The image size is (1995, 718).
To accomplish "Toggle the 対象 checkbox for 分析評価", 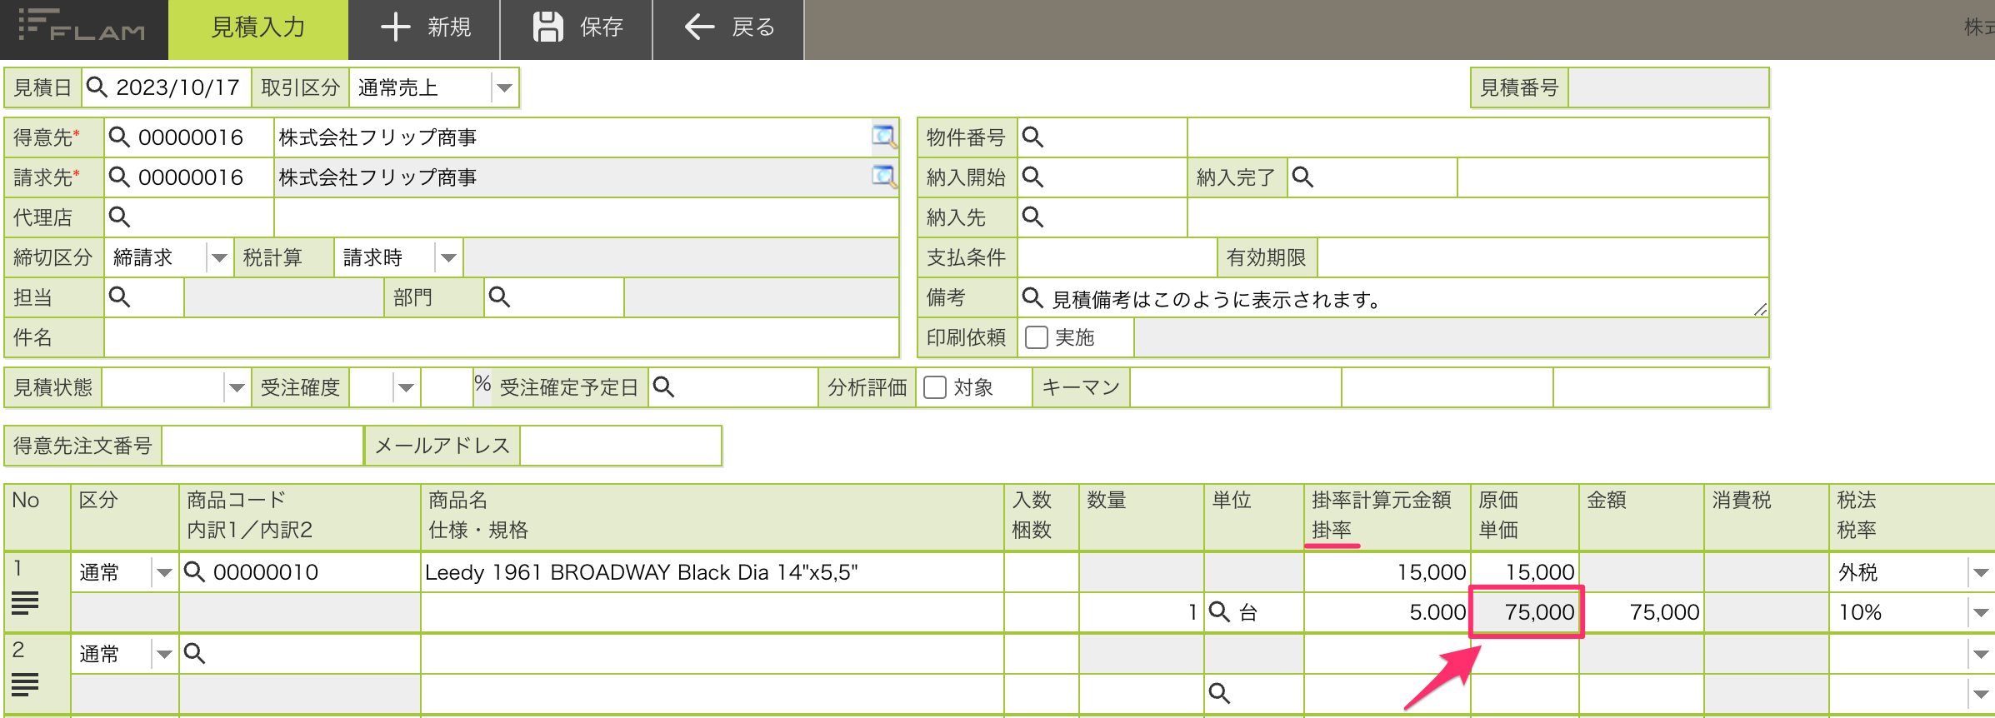I will click(x=935, y=387).
